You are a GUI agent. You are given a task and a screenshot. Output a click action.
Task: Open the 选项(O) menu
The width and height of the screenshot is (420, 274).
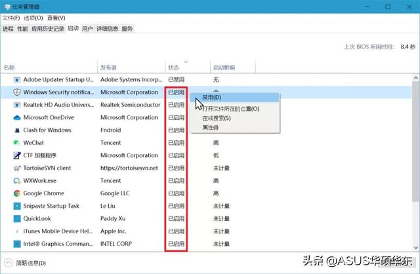pyautogui.click(x=33, y=18)
